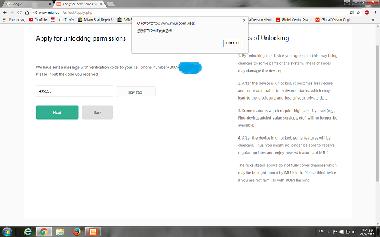380x237 pixels.
Task: Click the browser forward arrow
Action: [12, 12]
